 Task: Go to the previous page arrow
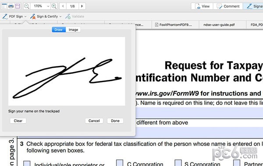63,6
